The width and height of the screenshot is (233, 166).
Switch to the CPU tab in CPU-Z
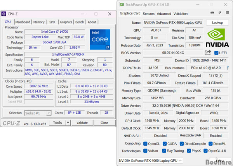(x=8, y=22)
